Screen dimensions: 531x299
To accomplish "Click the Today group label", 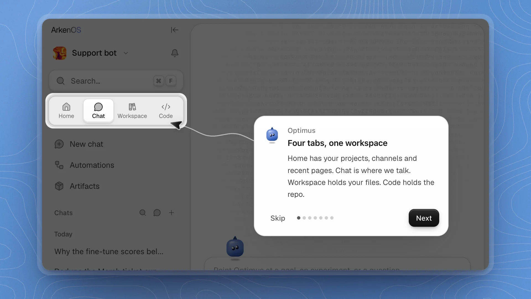I will 63,234.
